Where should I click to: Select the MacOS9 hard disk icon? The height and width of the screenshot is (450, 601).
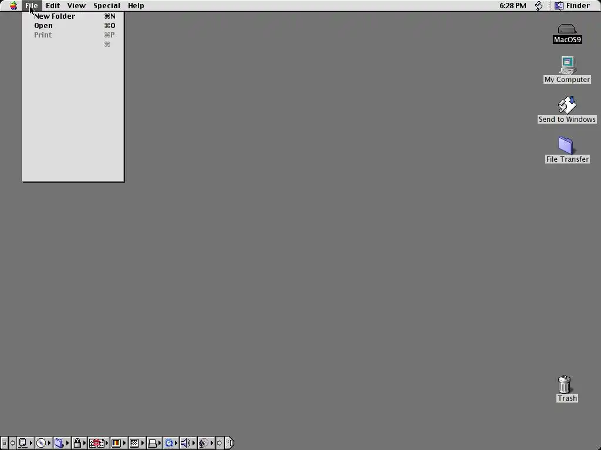click(567, 29)
